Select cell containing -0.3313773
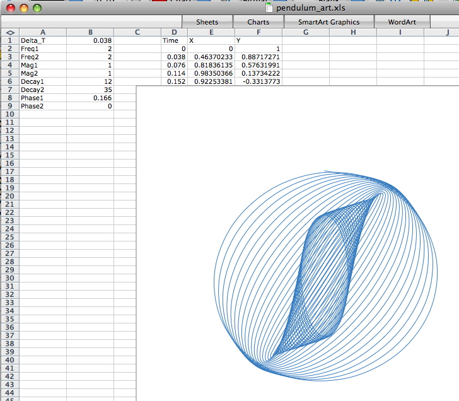This screenshot has width=459, height=401. click(259, 81)
